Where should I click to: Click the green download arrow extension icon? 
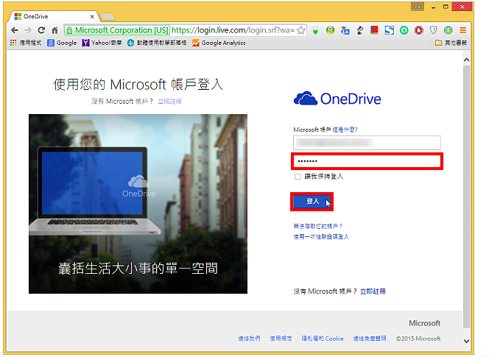[x=316, y=30]
